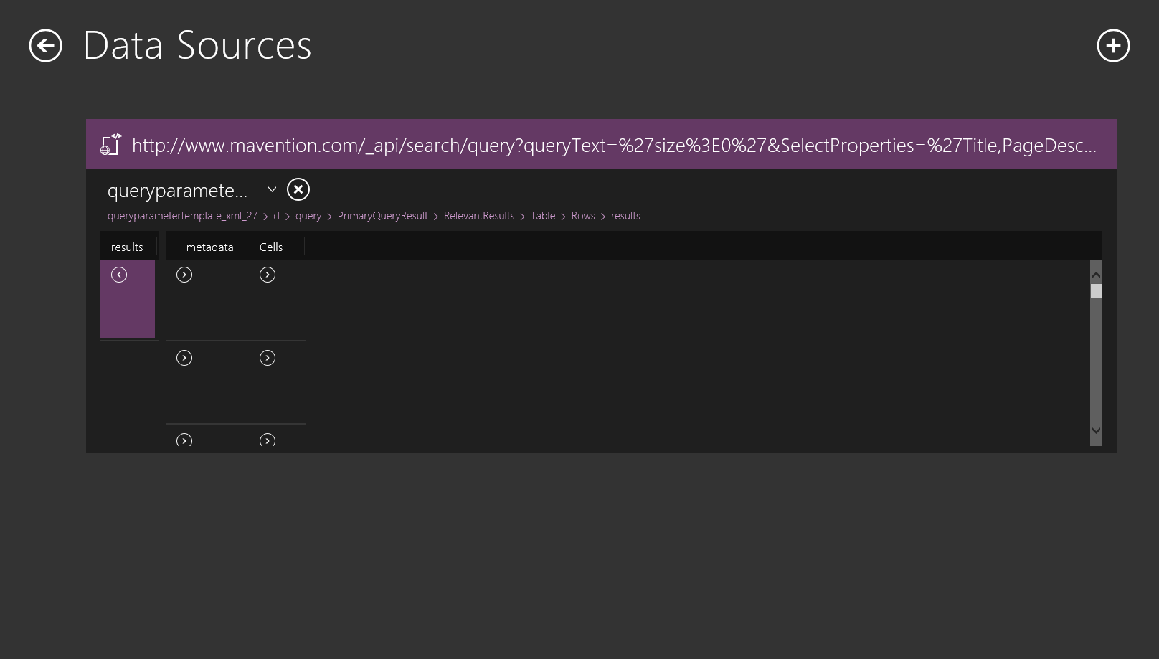Click the Cells column header
The height and width of the screenshot is (659, 1159).
pyautogui.click(x=271, y=247)
